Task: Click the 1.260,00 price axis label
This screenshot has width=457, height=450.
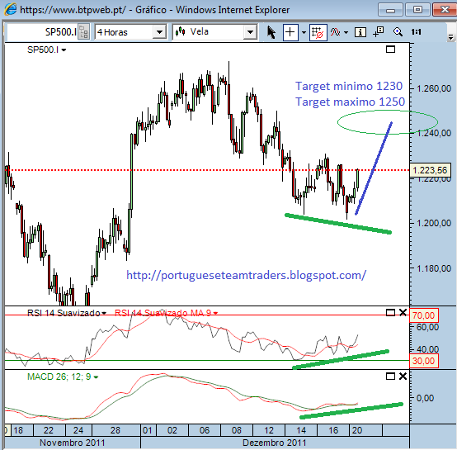Action: (434, 88)
